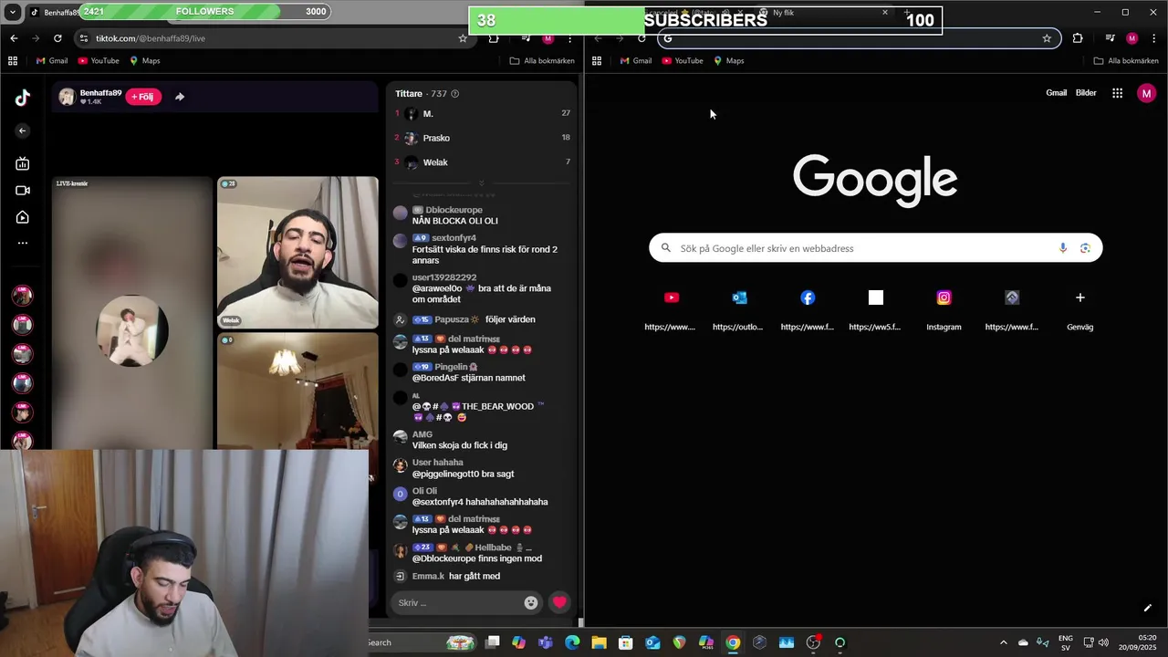Switch to the Benhaffa89 TikTok tab

point(55,13)
